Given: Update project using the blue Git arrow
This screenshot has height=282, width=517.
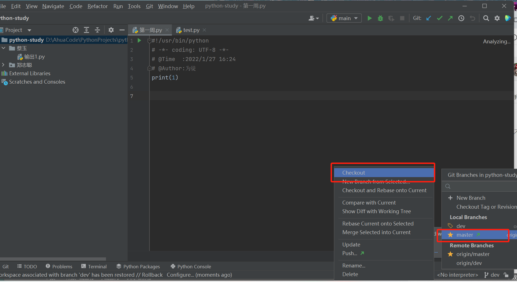Looking at the screenshot, I should click(429, 18).
